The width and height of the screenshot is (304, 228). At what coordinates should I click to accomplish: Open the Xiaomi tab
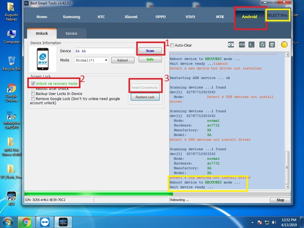tap(131, 17)
